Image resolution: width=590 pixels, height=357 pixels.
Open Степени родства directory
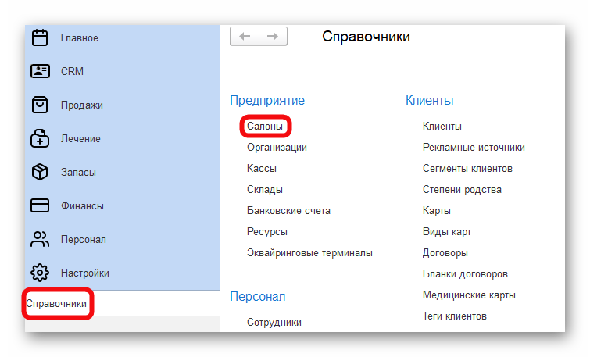[462, 190]
